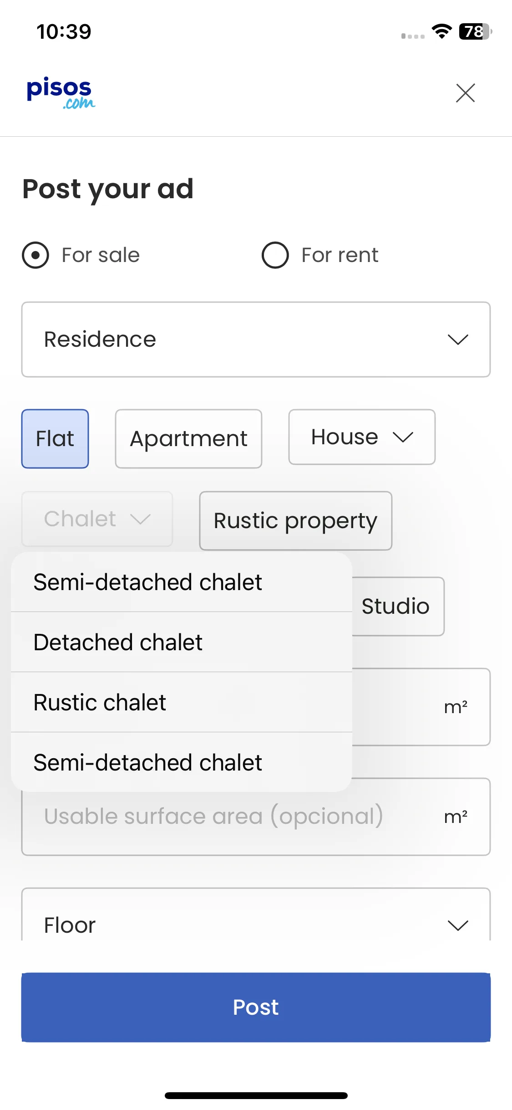Click the Residence dropdown chevron arrow
512x1110 pixels.
point(458,339)
